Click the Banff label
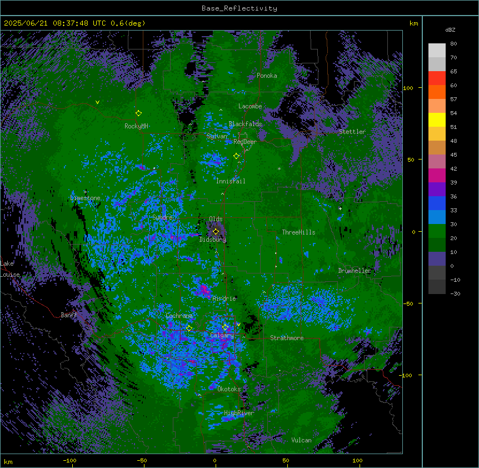This screenshot has width=479, height=468. (69, 315)
